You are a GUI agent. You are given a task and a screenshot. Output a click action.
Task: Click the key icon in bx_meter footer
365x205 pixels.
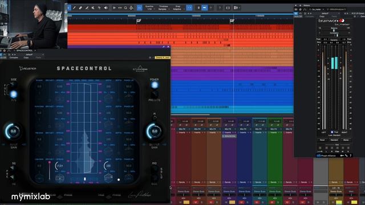click(x=342, y=155)
